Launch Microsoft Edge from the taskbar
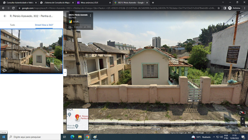 pos(72,137)
